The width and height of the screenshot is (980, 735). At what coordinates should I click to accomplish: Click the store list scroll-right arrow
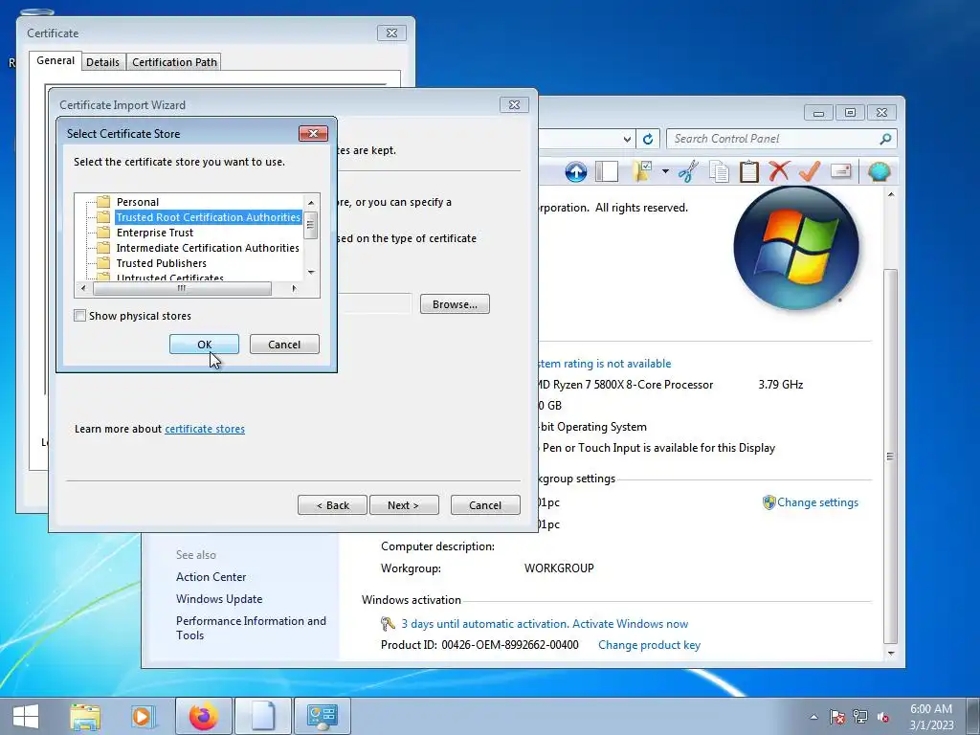[x=295, y=288]
